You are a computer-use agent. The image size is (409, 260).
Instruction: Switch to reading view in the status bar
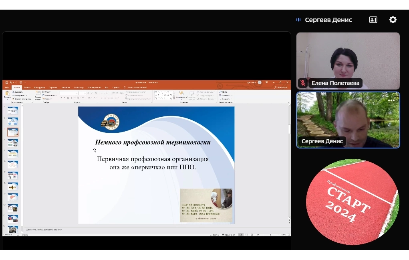point(252,235)
